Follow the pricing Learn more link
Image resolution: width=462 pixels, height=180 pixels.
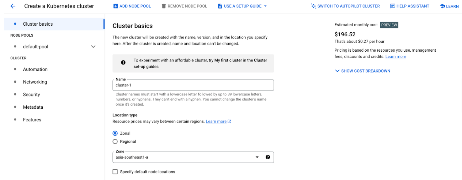point(396,56)
